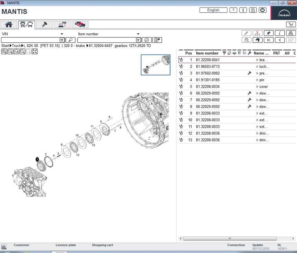Expand the 'lock...' name in row 2
This screenshot has height=253, width=297.
pyautogui.click(x=263, y=67)
